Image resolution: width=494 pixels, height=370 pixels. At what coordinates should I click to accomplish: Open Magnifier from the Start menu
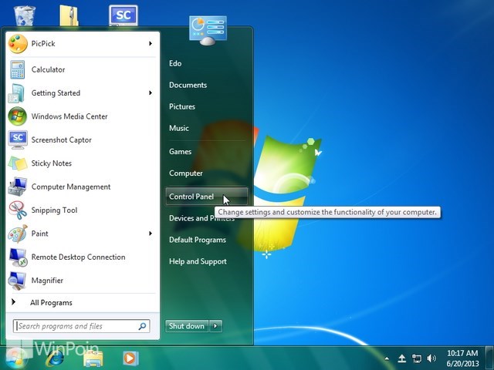point(82,281)
